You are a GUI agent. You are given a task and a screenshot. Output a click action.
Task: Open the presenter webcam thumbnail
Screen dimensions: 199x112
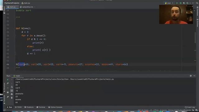(176, 14)
